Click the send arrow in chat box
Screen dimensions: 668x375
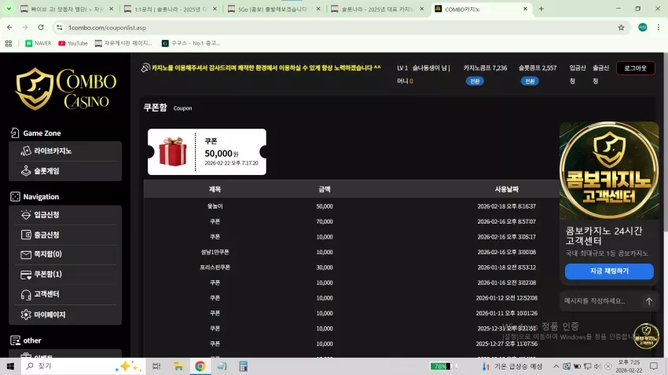pyautogui.click(x=649, y=301)
